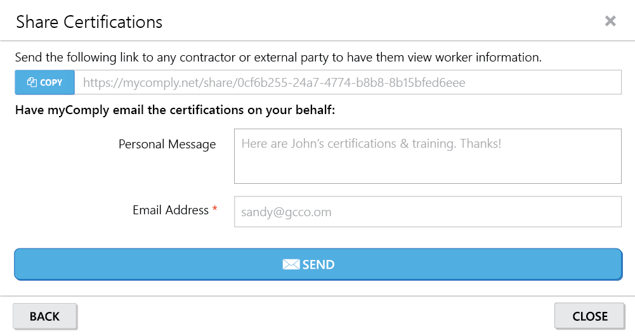Viewport: 635px width, 336px height.
Task: Focus the Email Address input field
Action: click(428, 212)
